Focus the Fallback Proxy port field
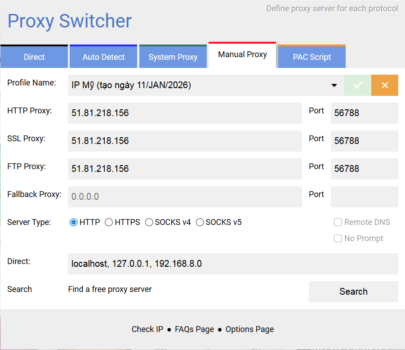Screen dimensions: 405x350 click(365, 197)
